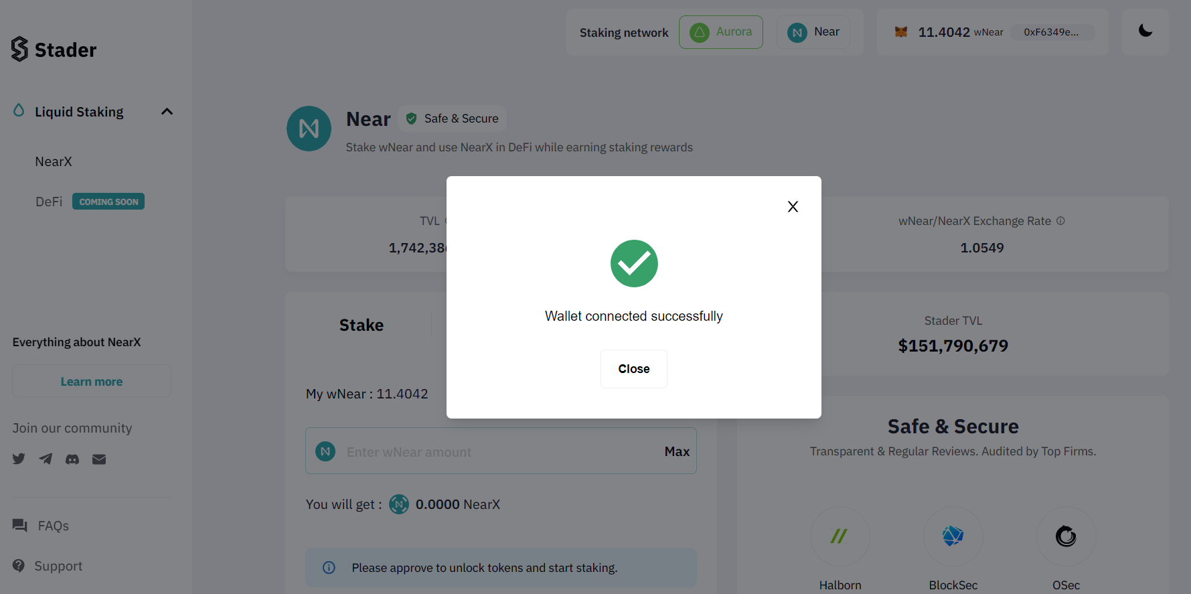Click the wNear icon in the input field

[x=325, y=451]
